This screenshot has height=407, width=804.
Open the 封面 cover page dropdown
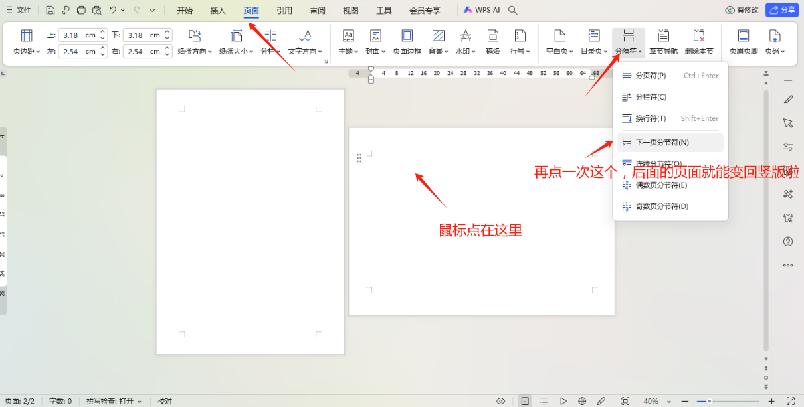pos(376,42)
